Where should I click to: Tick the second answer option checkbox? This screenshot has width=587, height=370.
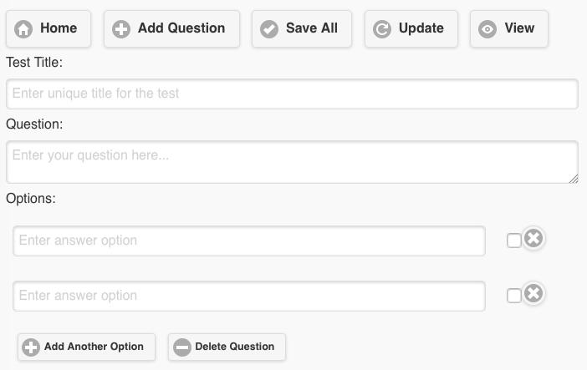[514, 296]
